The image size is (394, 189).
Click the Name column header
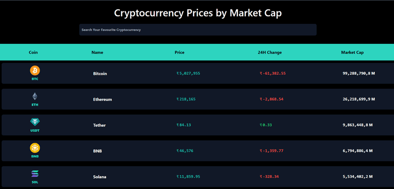[97, 52]
